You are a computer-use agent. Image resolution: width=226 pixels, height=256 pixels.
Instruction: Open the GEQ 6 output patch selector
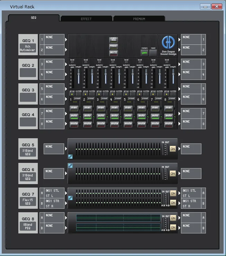(191, 173)
